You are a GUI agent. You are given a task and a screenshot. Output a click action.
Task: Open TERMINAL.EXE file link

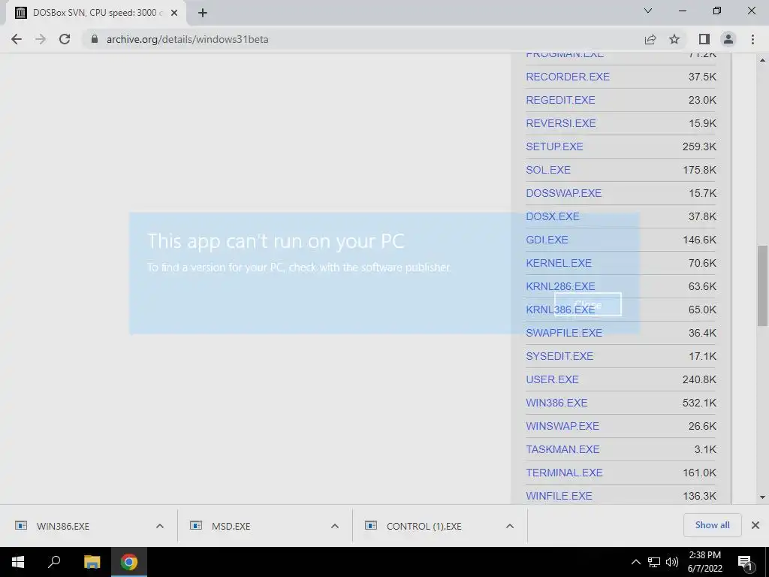tap(564, 473)
